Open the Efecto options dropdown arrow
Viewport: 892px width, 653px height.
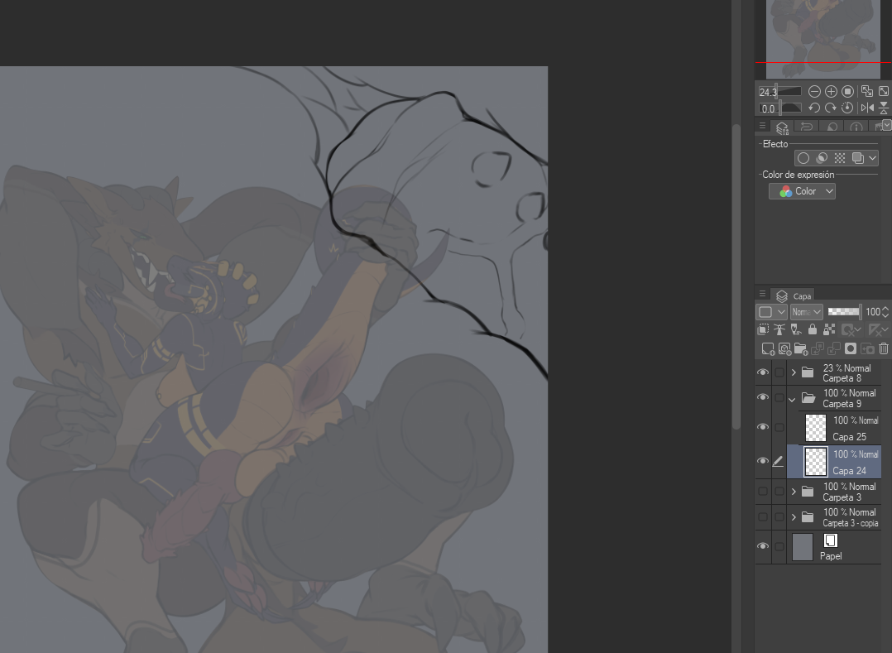coord(872,158)
